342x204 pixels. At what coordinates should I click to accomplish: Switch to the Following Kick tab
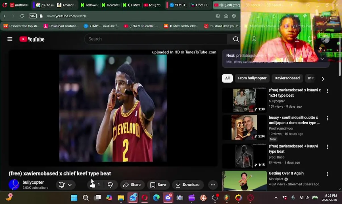[x=89, y=5]
